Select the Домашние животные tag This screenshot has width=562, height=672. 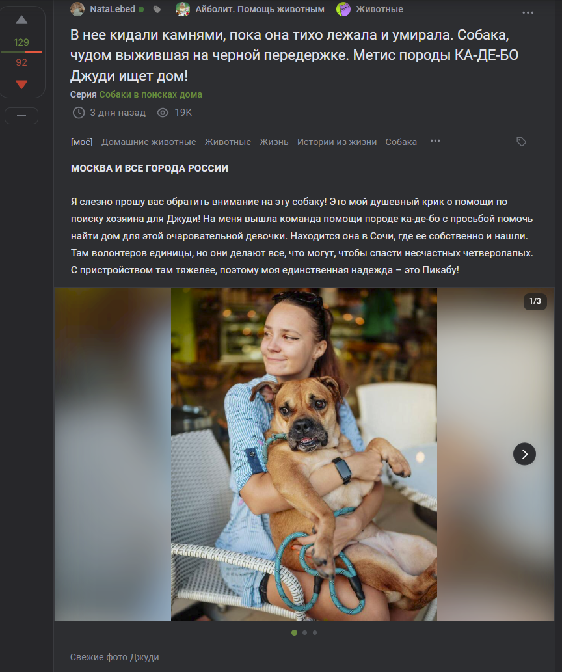tap(149, 142)
